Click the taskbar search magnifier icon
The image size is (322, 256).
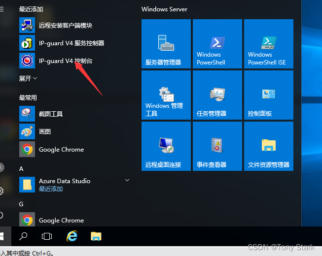tap(23, 236)
